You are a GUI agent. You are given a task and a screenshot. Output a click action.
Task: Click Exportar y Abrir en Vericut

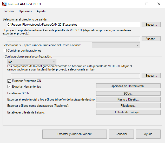point(75,134)
